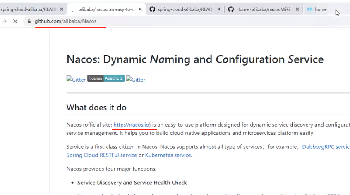The width and height of the screenshot is (350, 195).
Task: Switch to the spring-cloud-alibaba tab with the GitHub icon
Action: pos(185,9)
